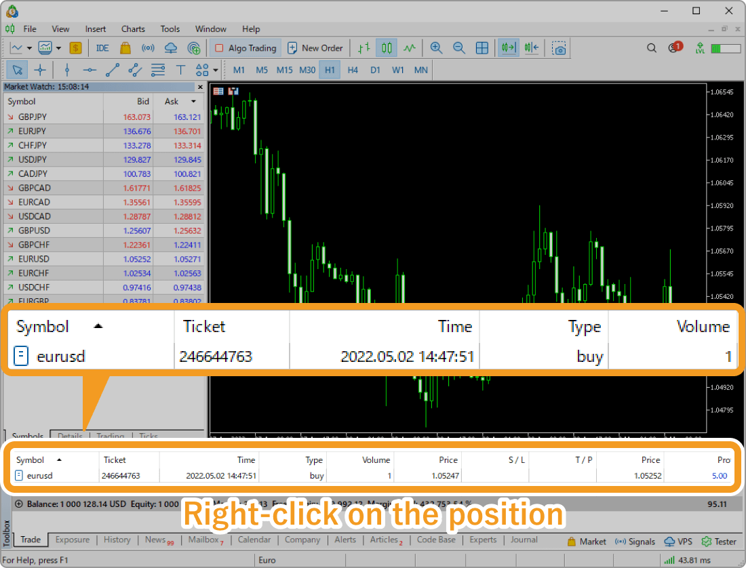Switch to the History tab
The height and width of the screenshot is (568, 746).
[x=117, y=540]
